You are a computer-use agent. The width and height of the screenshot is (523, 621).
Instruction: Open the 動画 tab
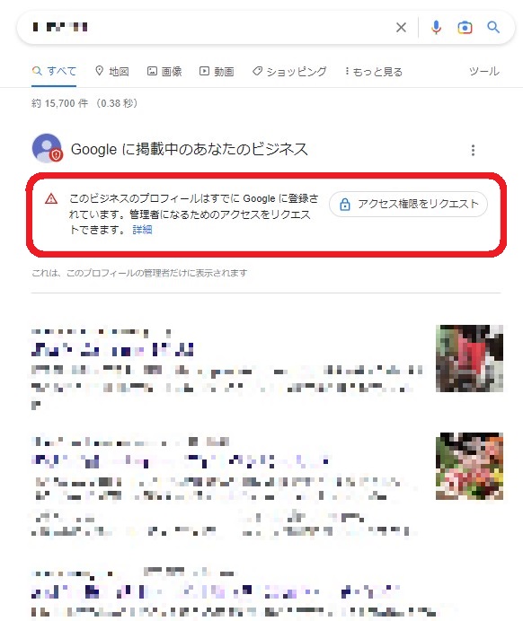coord(217,71)
